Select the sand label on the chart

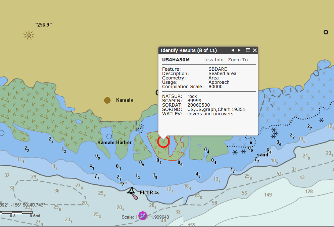262,155
